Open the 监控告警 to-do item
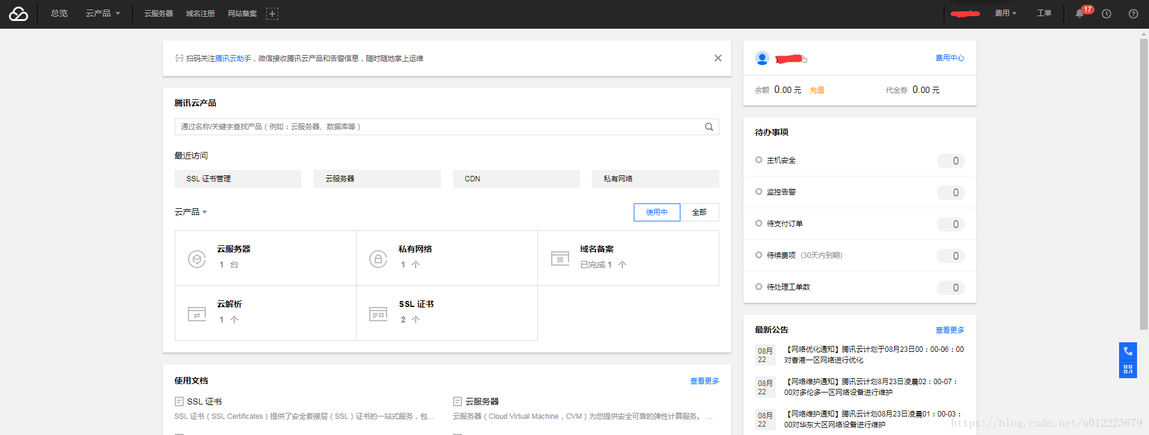Image resolution: width=1149 pixels, height=435 pixels. point(860,192)
